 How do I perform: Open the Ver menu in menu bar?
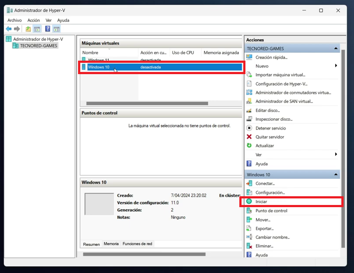click(48, 20)
